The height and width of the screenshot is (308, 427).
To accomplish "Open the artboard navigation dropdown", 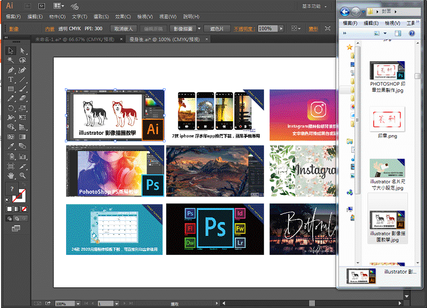I will click(x=116, y=304).
